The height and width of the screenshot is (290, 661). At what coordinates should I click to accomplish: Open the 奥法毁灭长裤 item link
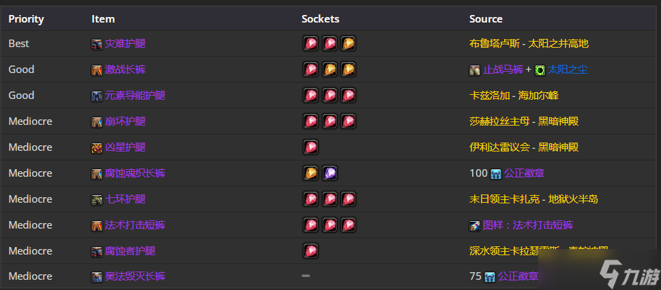coord(135,277)
